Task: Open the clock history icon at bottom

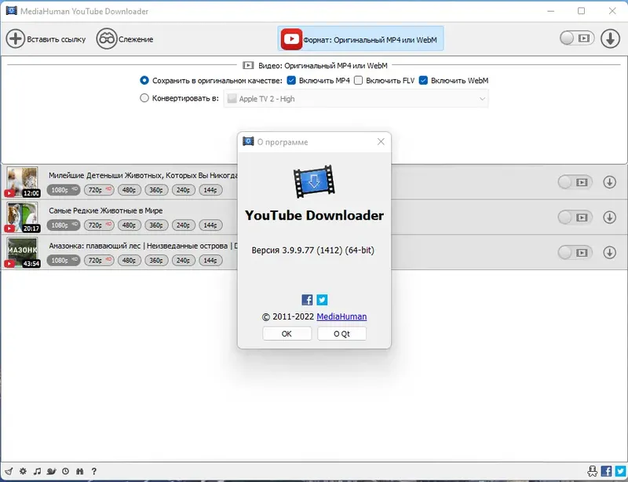Action: [66, 472]
